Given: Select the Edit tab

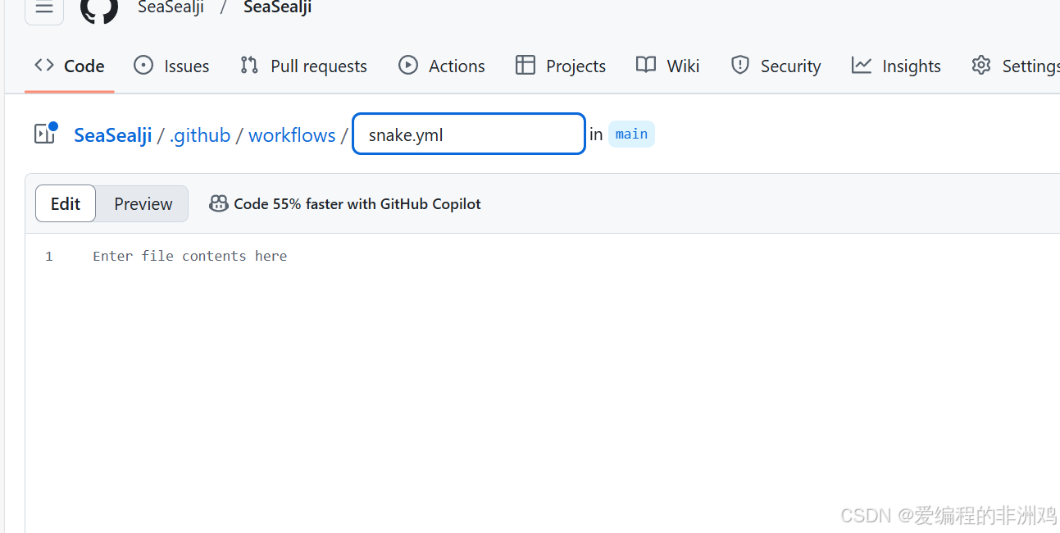Looking at the screenshot, I should [65, 203].
